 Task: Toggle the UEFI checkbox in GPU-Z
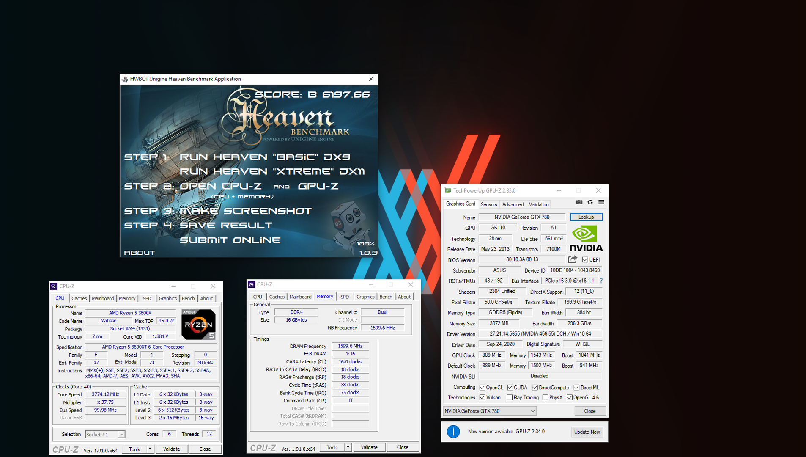tap(585, 260)
